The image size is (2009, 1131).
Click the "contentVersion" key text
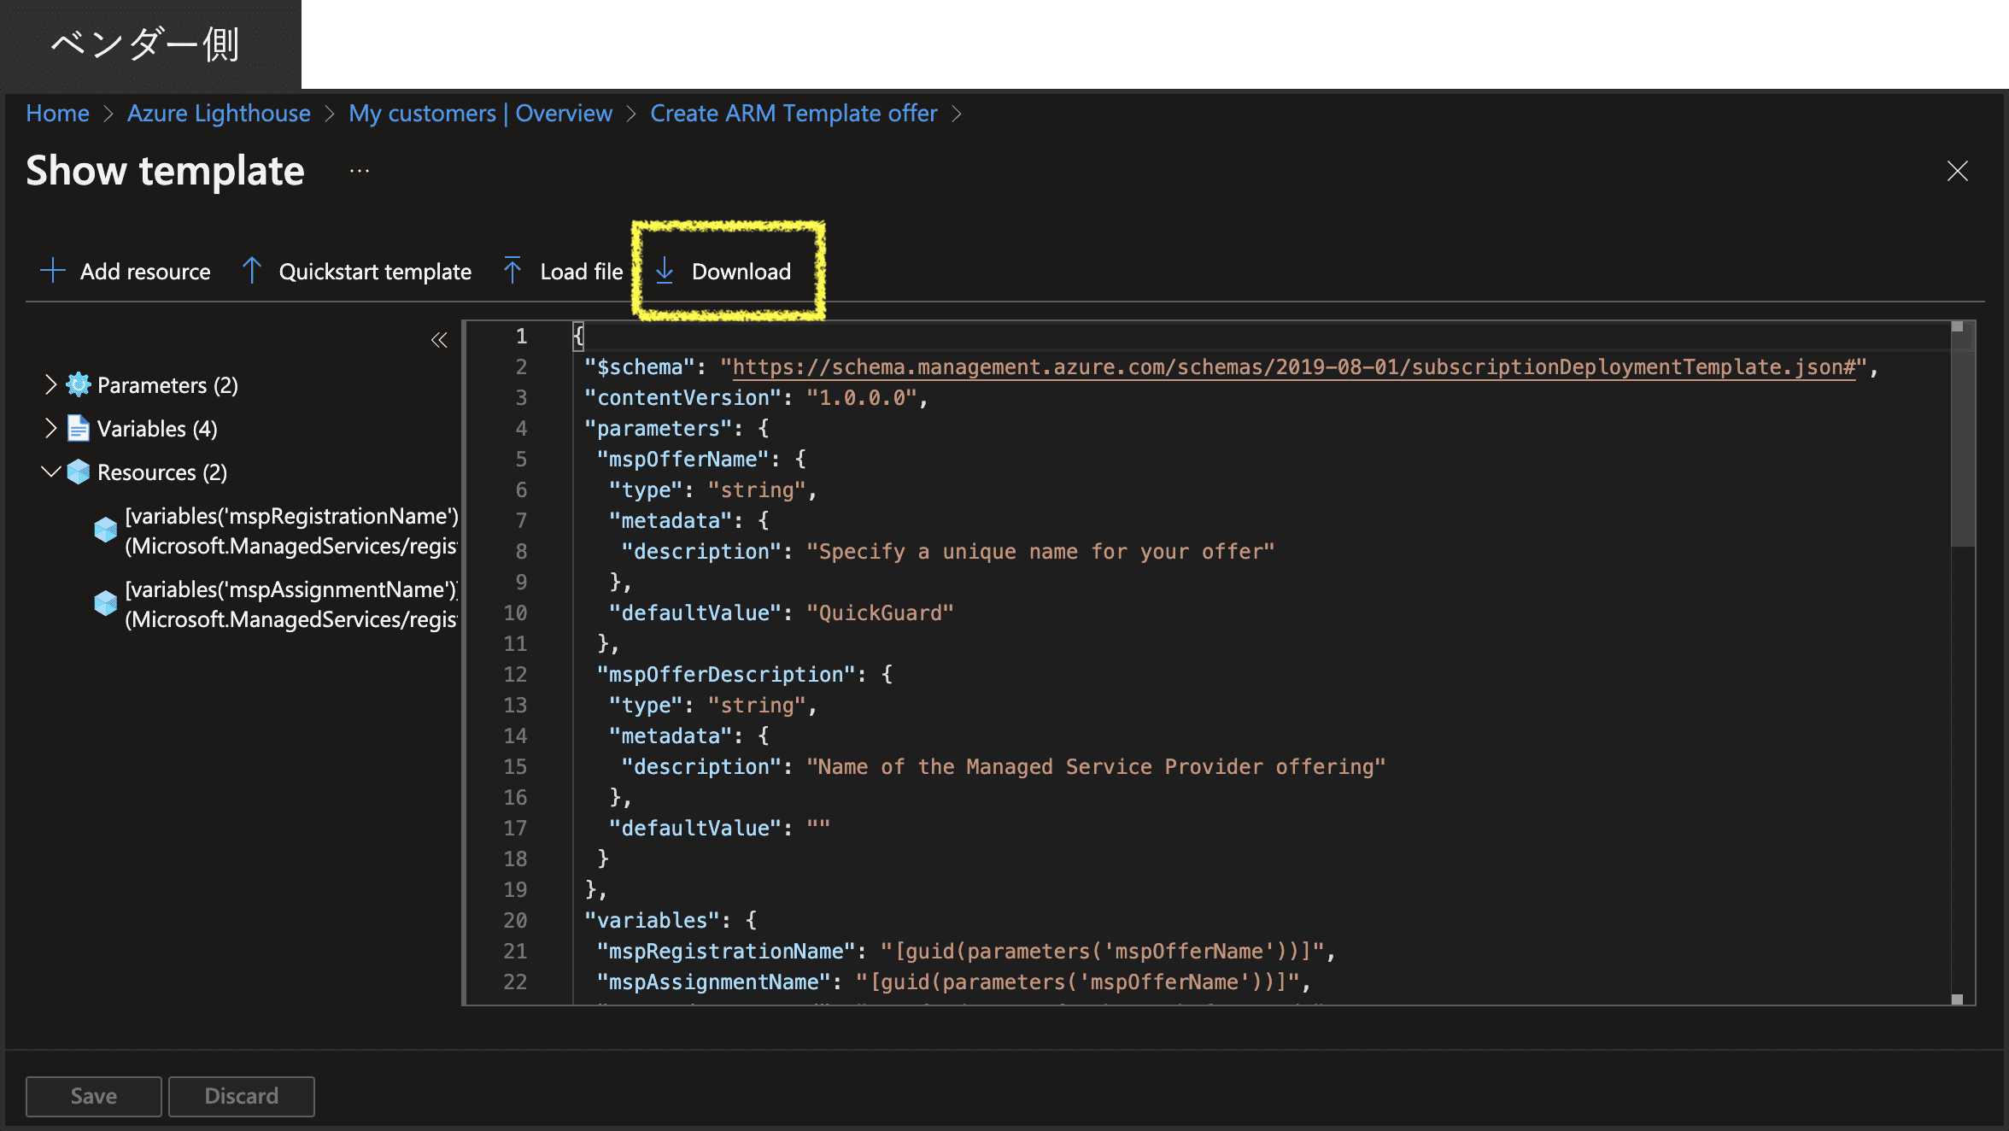682,398
